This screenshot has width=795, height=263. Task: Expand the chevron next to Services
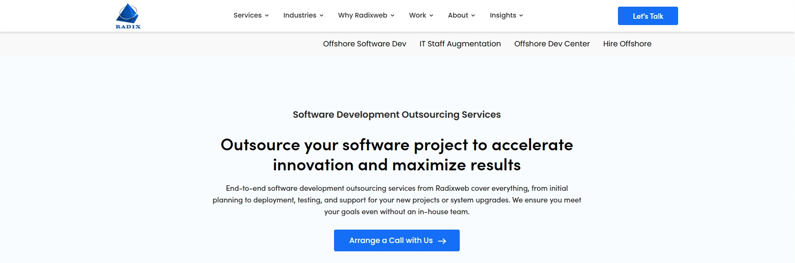click(x=267, y=15)
